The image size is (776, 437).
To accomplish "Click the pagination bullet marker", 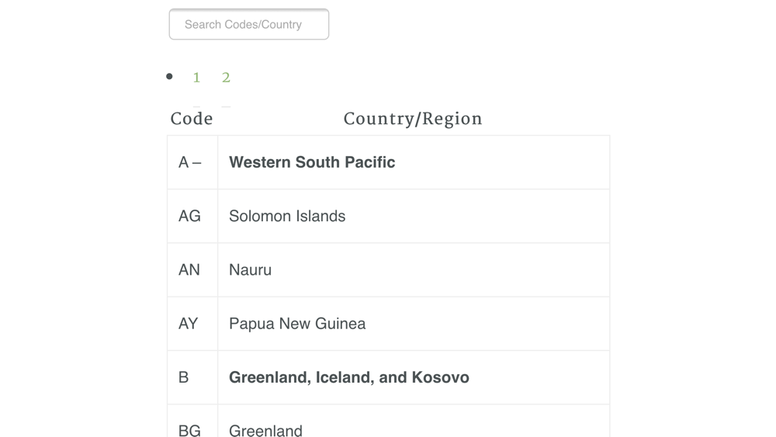I will (169, 76).
